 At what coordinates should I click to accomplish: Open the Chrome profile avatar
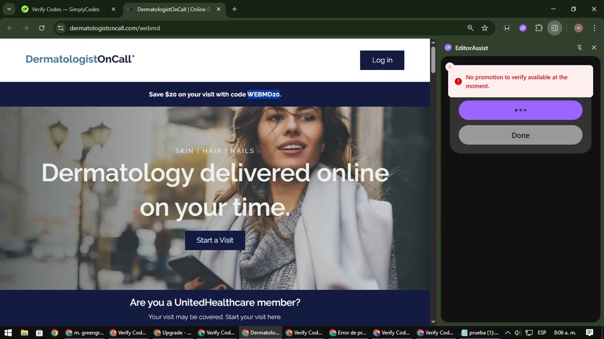pos(578,28)
